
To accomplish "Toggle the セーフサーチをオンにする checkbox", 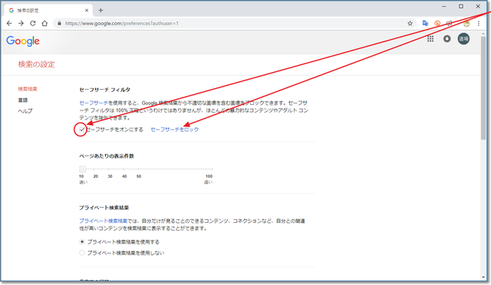I will [x=82, y=129].
